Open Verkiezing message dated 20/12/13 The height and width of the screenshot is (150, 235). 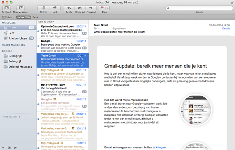(x=63, y=133)
